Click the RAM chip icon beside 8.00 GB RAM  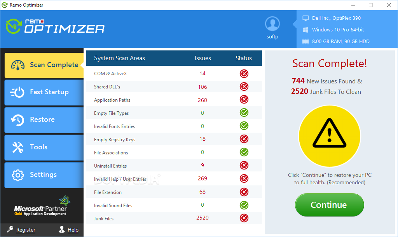point(305,42)
